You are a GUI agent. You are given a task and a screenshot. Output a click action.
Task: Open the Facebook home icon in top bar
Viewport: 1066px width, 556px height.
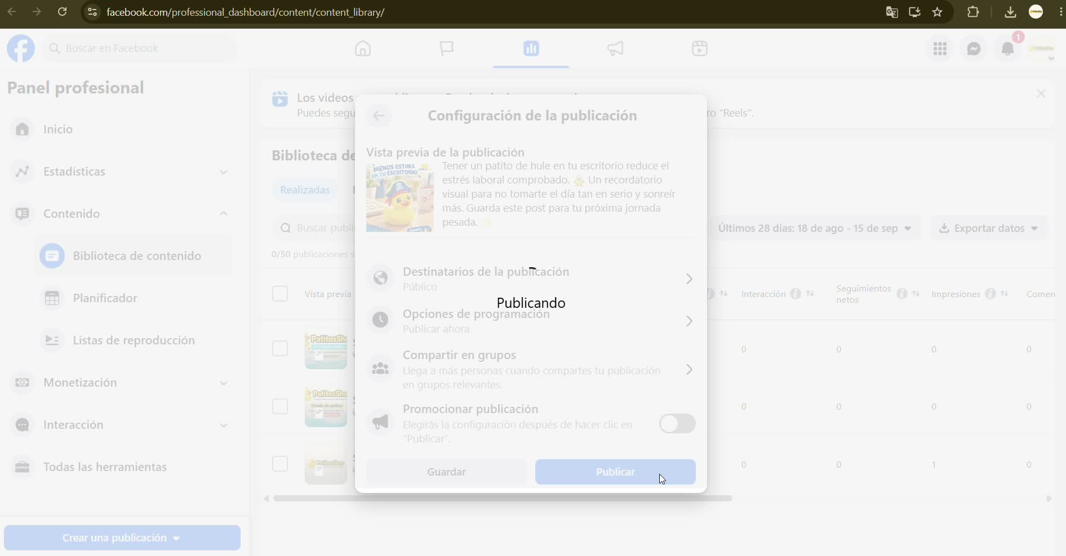click(363, 48)
